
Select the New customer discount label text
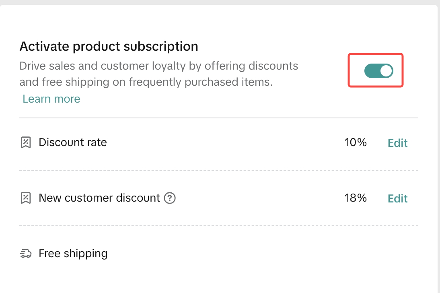pyautogui.click(x=99, y=198)
